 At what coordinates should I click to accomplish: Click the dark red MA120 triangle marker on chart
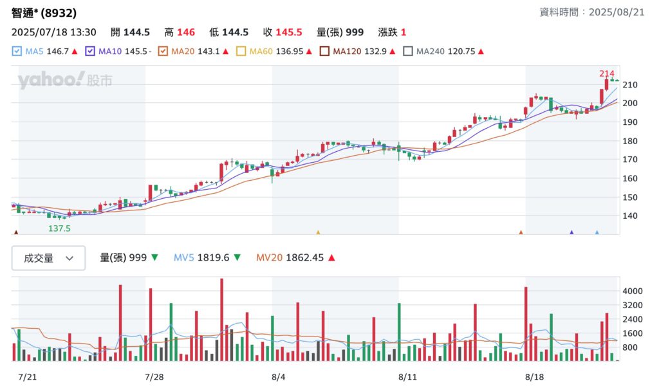click(x=16, y=232)
